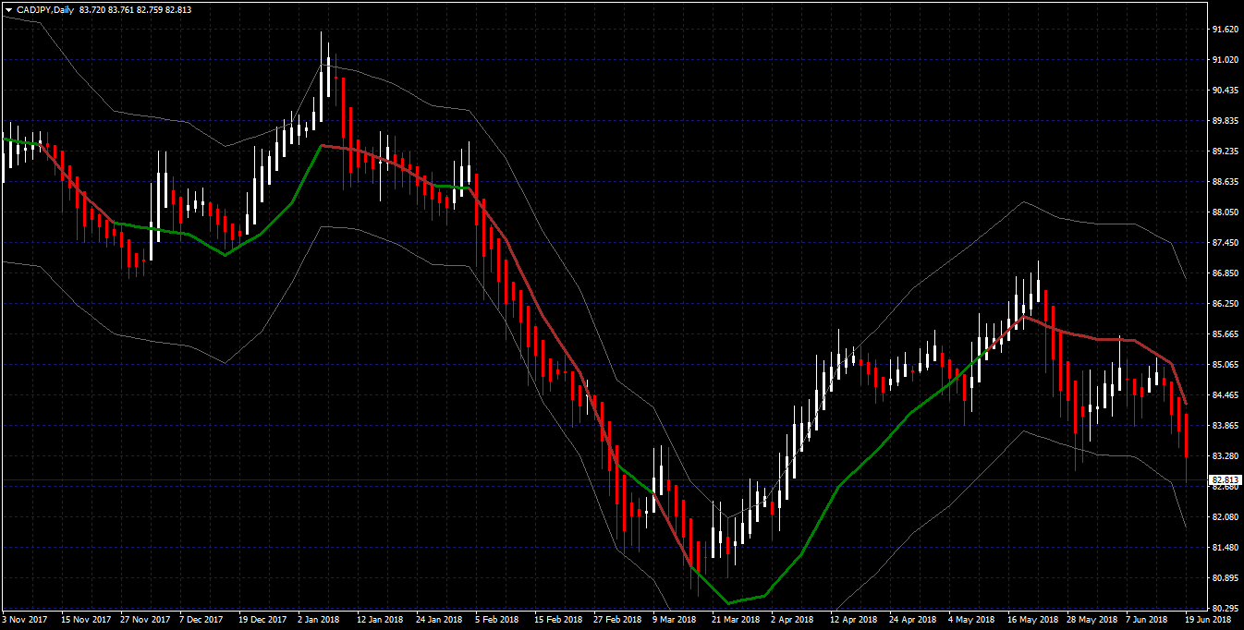
Task: Click the 27 Nov 2017 date label
Action: click(x=146, y=621)
